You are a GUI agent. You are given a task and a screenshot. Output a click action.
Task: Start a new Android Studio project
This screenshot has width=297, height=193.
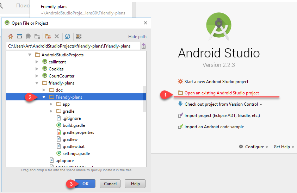tap(216, 82)
